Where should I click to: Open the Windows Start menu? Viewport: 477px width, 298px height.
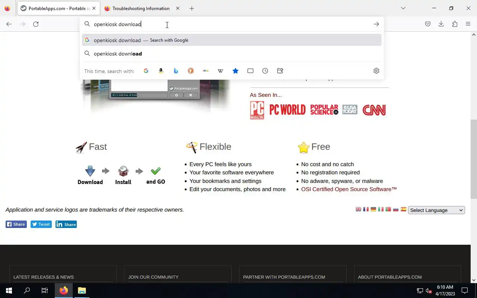click(x=9, y=291)
